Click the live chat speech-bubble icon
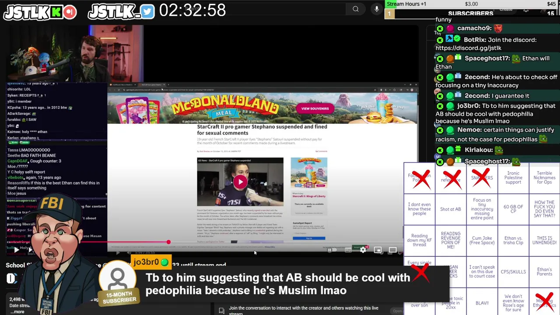Viewport: 560px width, 315px height. pos(221,310)
